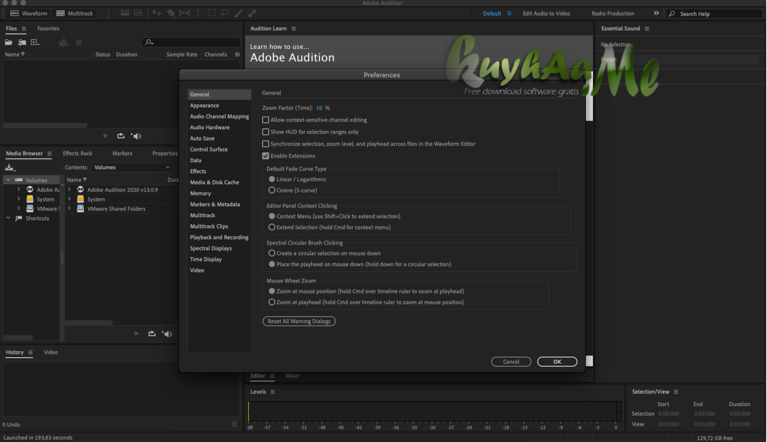This screenshot has height=442, width=767.
Task: Toggle the Spectral Frequency Display icon
Action: [125, 13]
